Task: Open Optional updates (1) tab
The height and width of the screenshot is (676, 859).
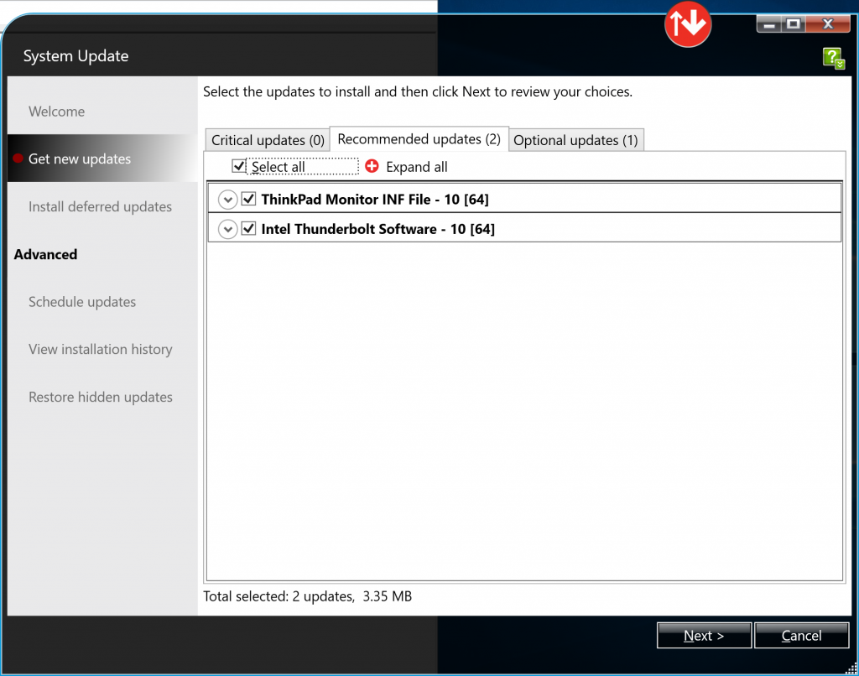Action: click(575, 140)
